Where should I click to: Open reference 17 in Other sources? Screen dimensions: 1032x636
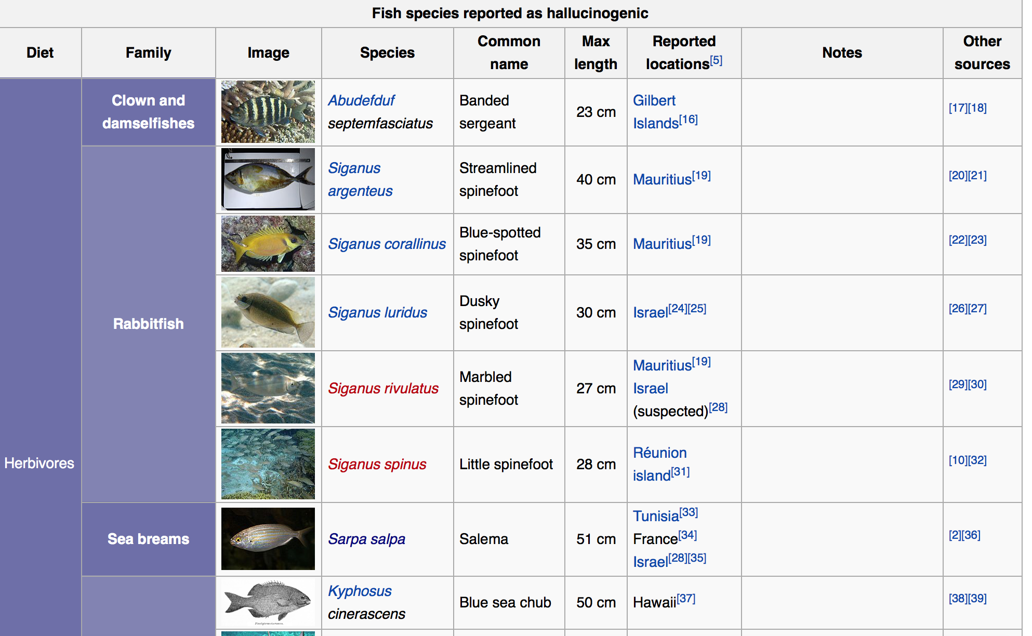(x=958, y=108)
